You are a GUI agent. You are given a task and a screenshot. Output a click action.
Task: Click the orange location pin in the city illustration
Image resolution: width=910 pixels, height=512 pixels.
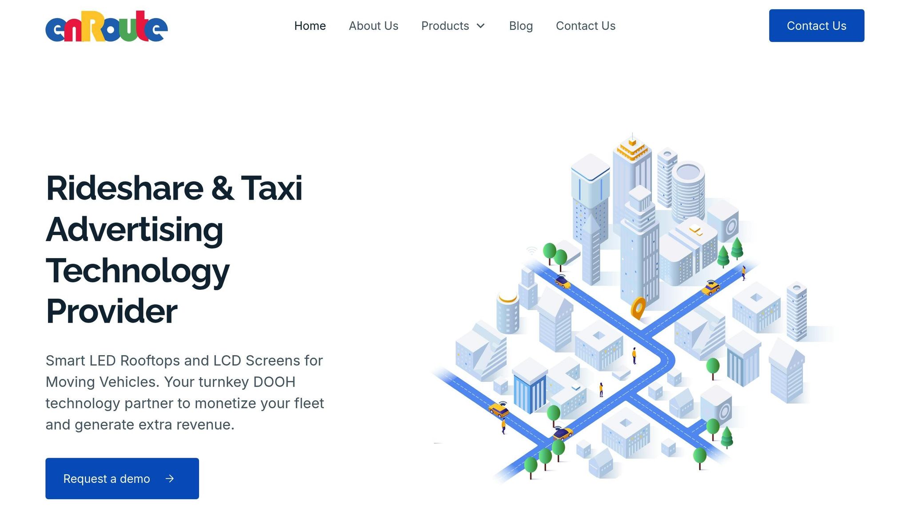tap(638, 308)
